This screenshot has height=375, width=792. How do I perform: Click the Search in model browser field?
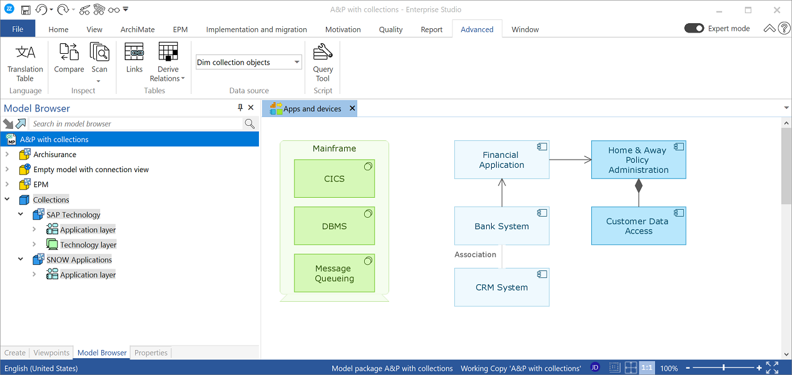(x=137, y=124)
